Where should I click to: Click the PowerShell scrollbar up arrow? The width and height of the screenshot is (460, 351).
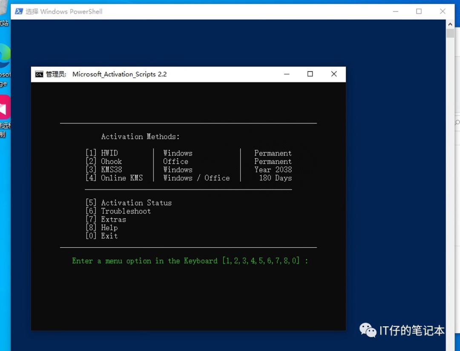[450, 24]
